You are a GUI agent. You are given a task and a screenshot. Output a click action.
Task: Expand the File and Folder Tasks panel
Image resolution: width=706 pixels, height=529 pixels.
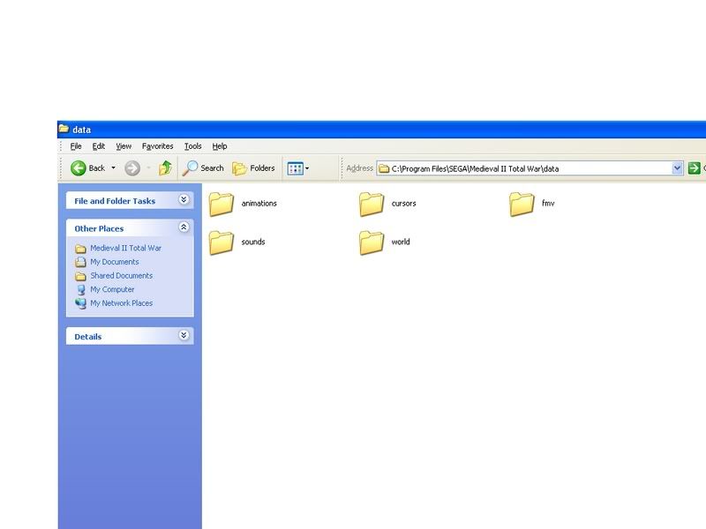coord(184,199)
